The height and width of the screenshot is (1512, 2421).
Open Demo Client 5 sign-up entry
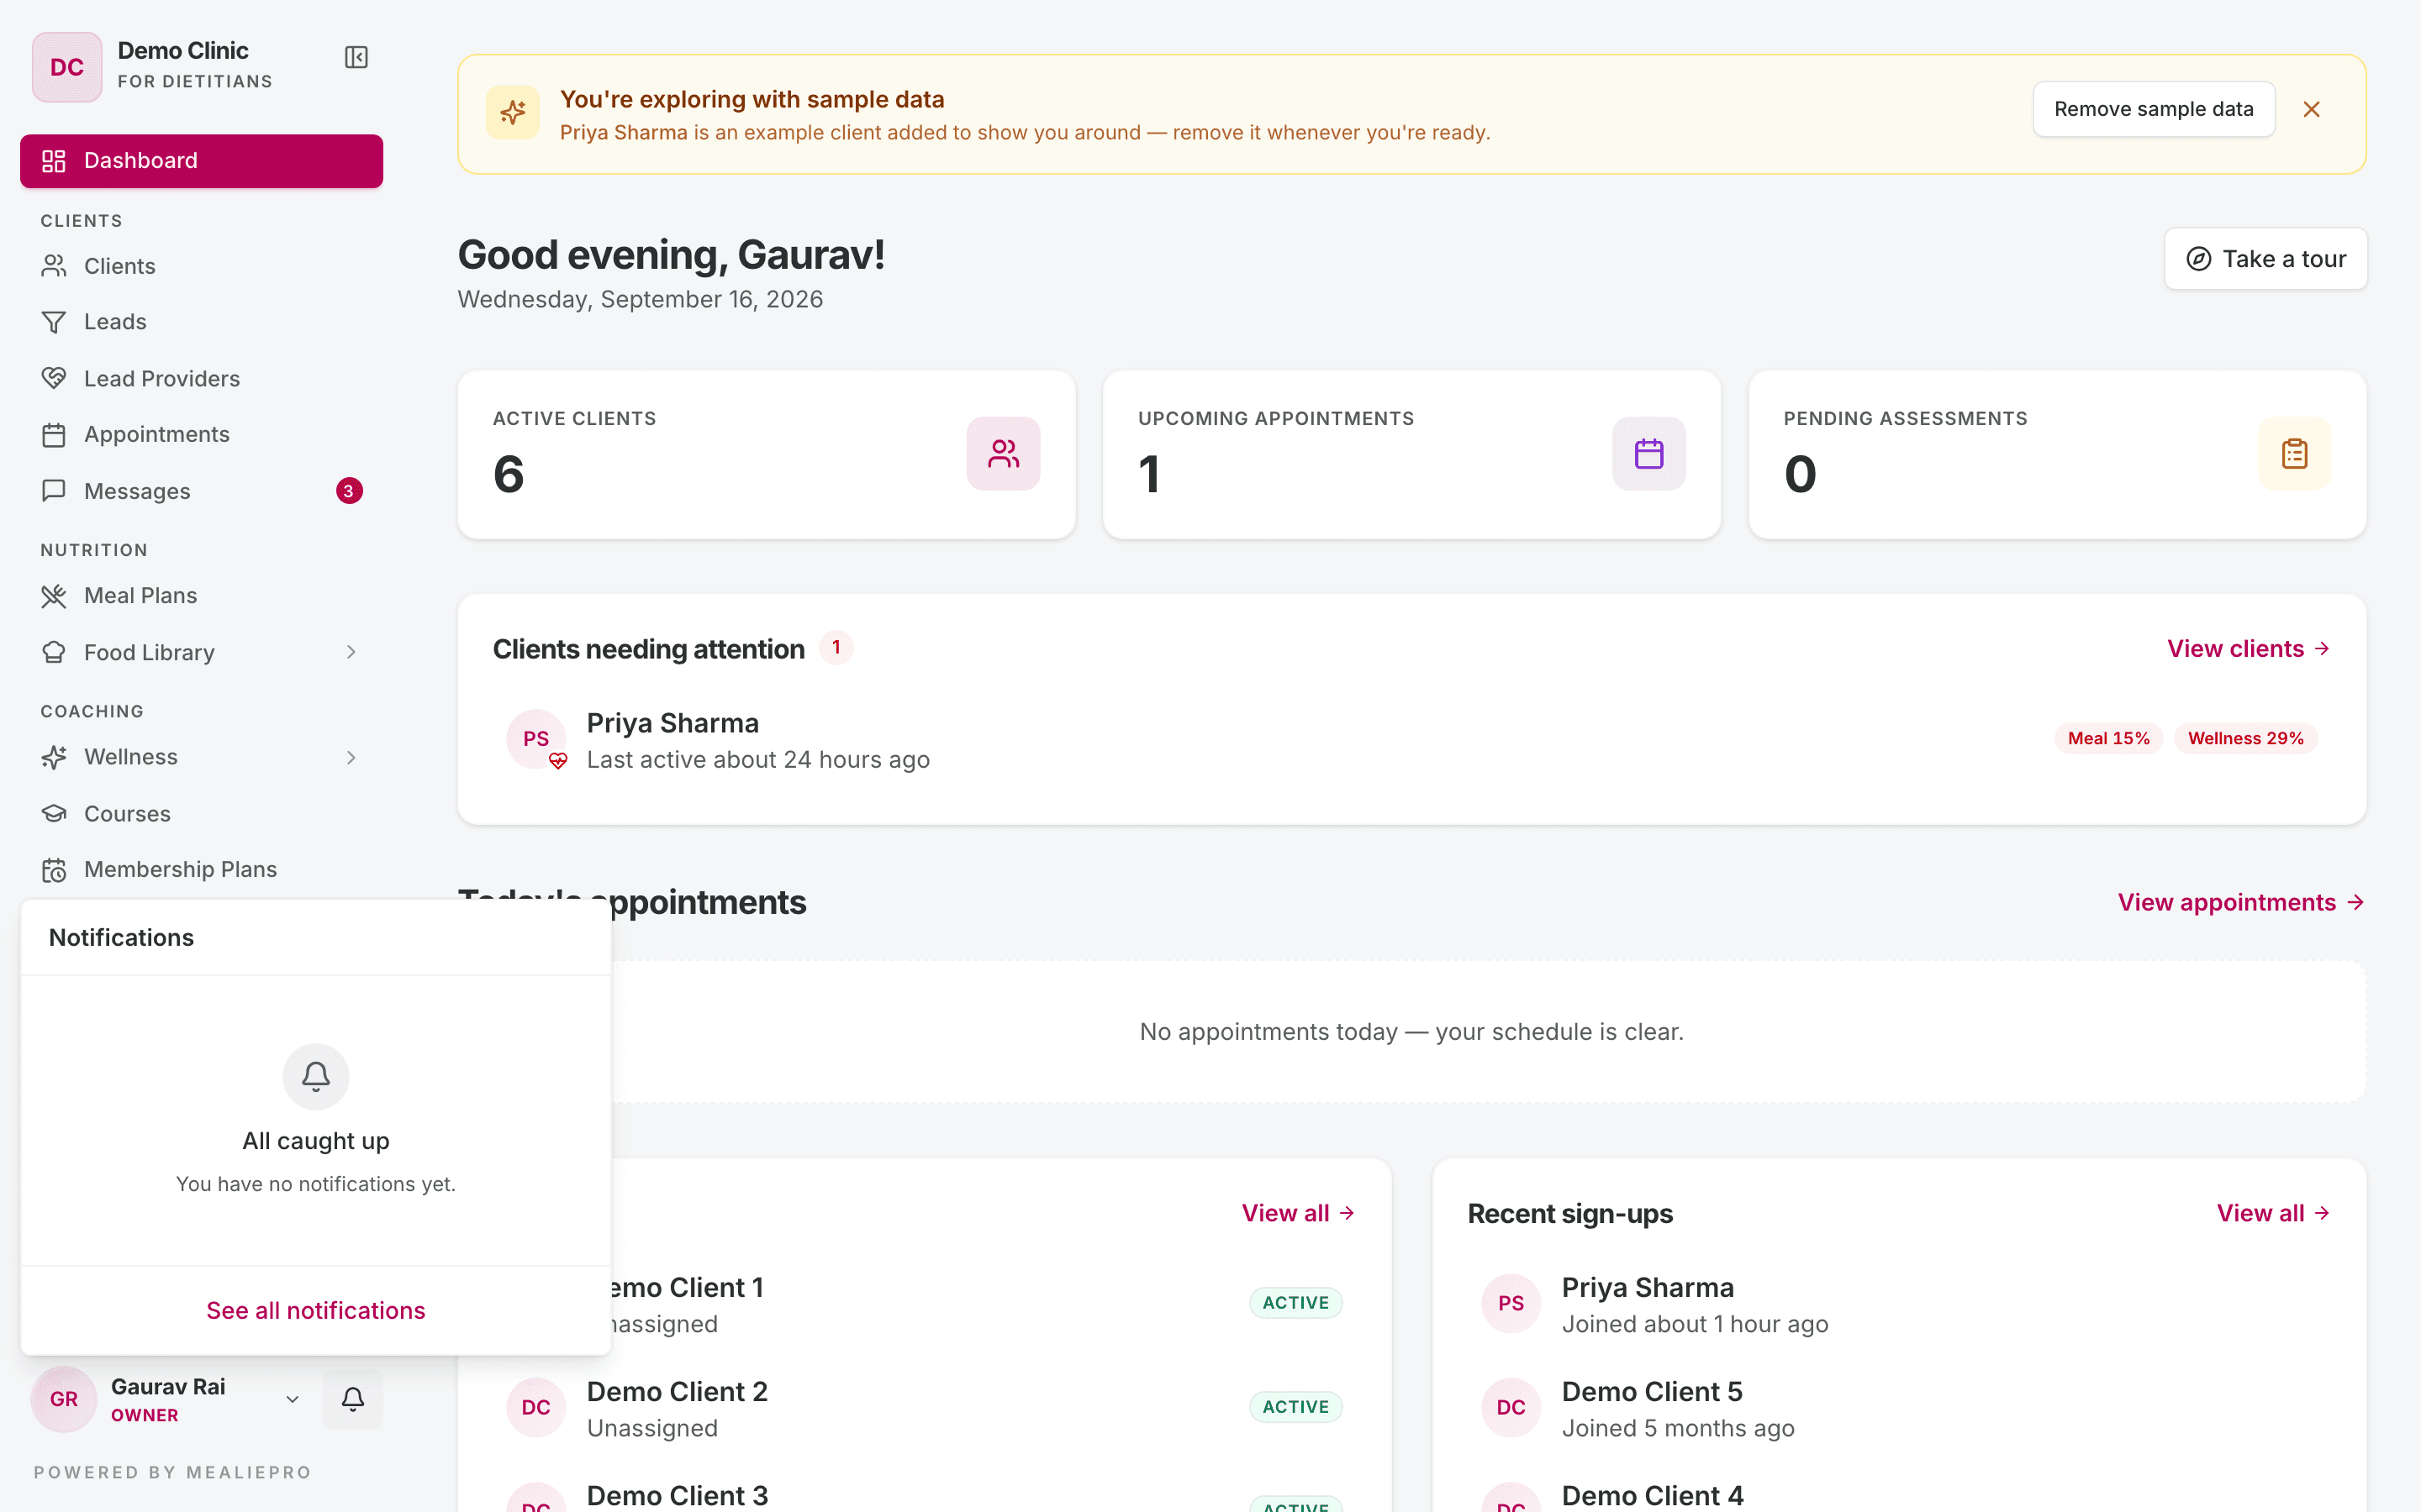click(1899, 1408)
